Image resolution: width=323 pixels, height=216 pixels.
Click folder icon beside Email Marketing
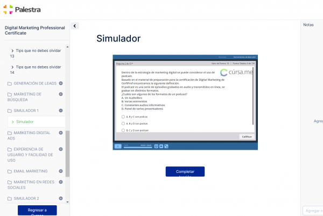click(x=9, y=171)
